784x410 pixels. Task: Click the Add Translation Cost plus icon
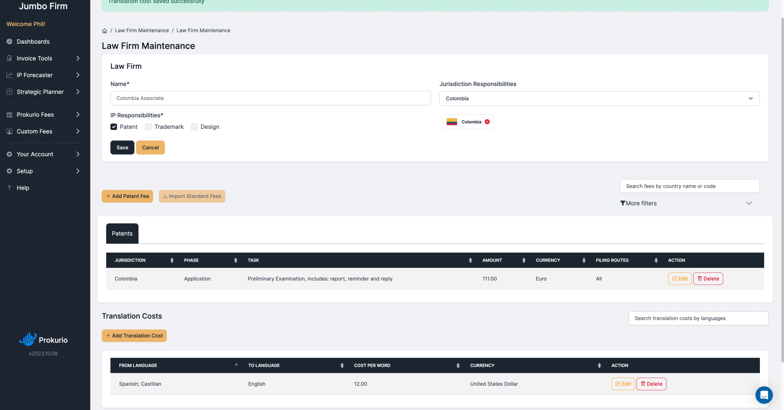point(108,336)
